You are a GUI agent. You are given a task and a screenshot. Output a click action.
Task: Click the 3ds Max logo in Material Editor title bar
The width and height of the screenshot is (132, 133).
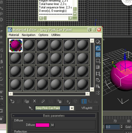pos(10,30)
